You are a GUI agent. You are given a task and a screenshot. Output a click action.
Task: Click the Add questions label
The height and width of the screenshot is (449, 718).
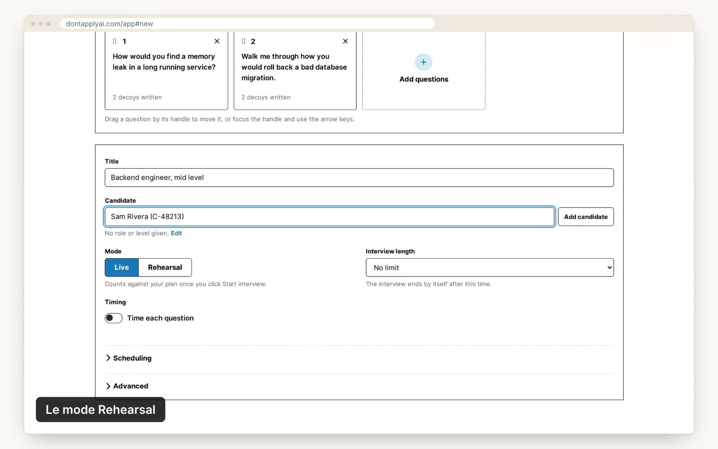(424, 79)
